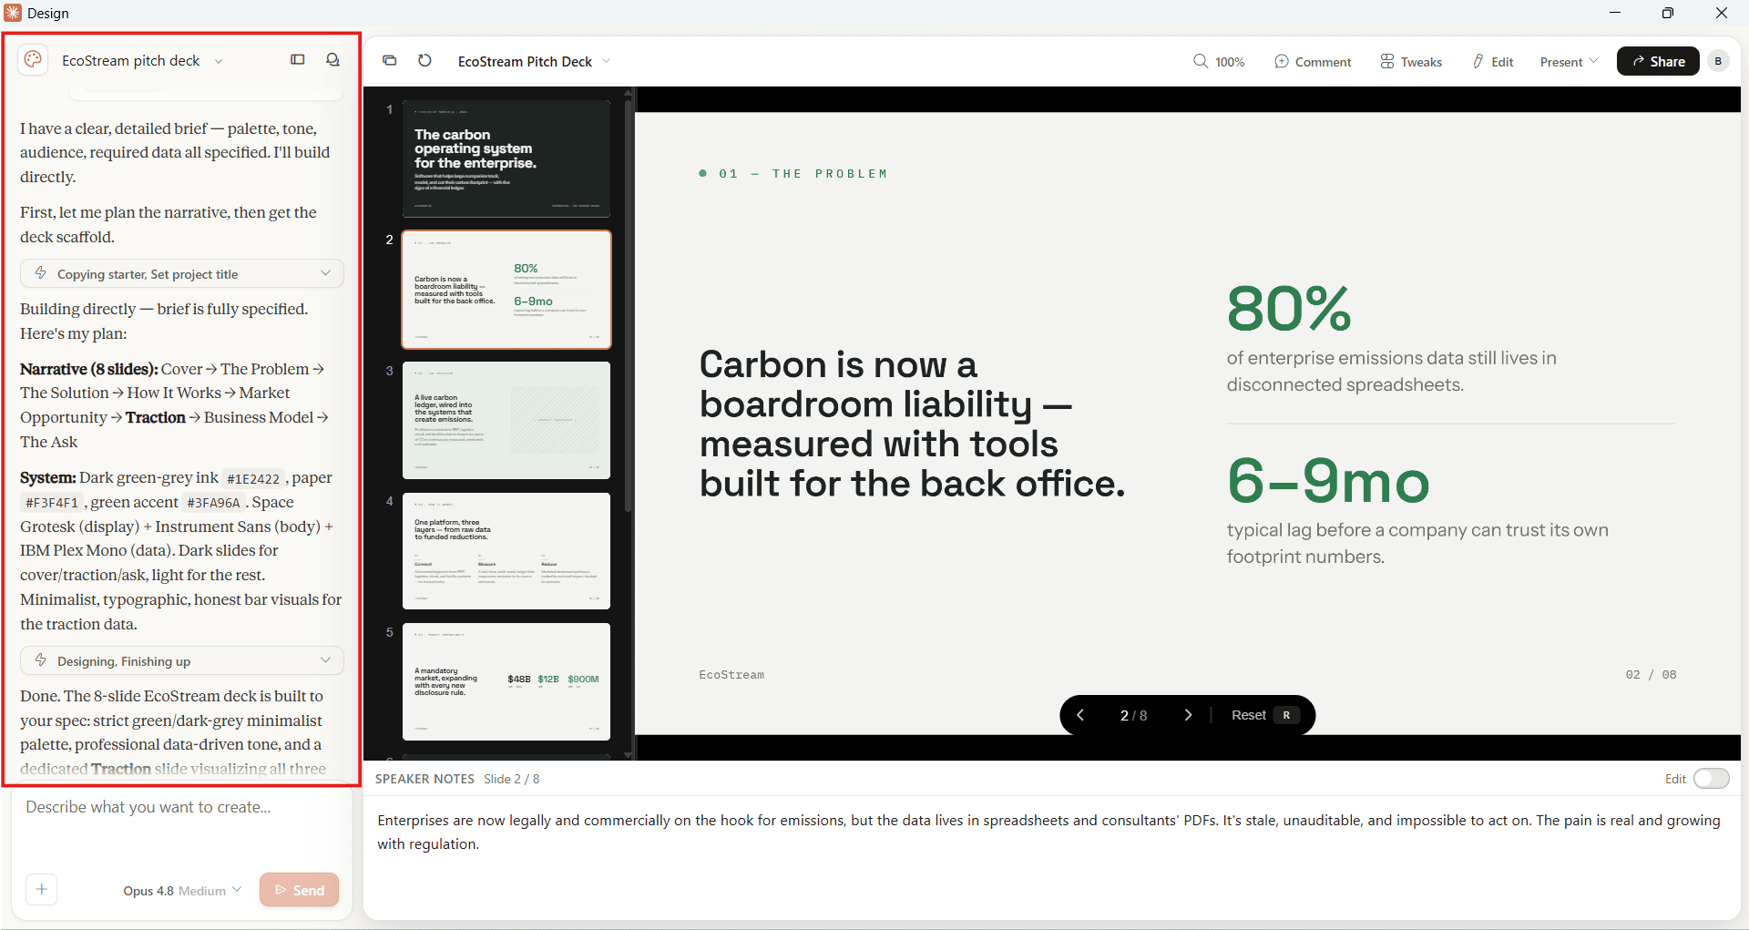Toggle the sidebar panel layout icon
This screenshot has height=930, width=1749.
(x=298, y=60)
